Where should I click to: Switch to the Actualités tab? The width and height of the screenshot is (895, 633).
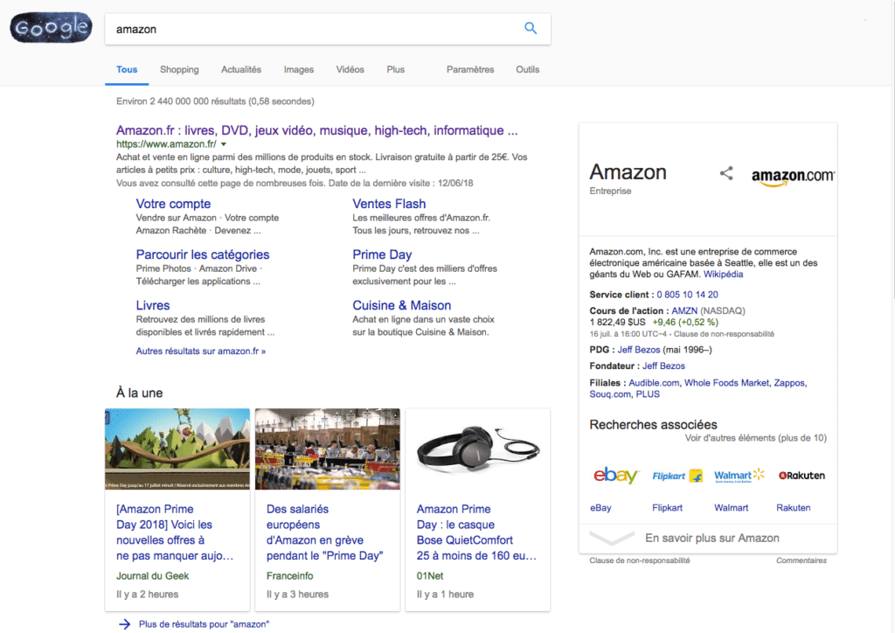click(x=241, y=70)
